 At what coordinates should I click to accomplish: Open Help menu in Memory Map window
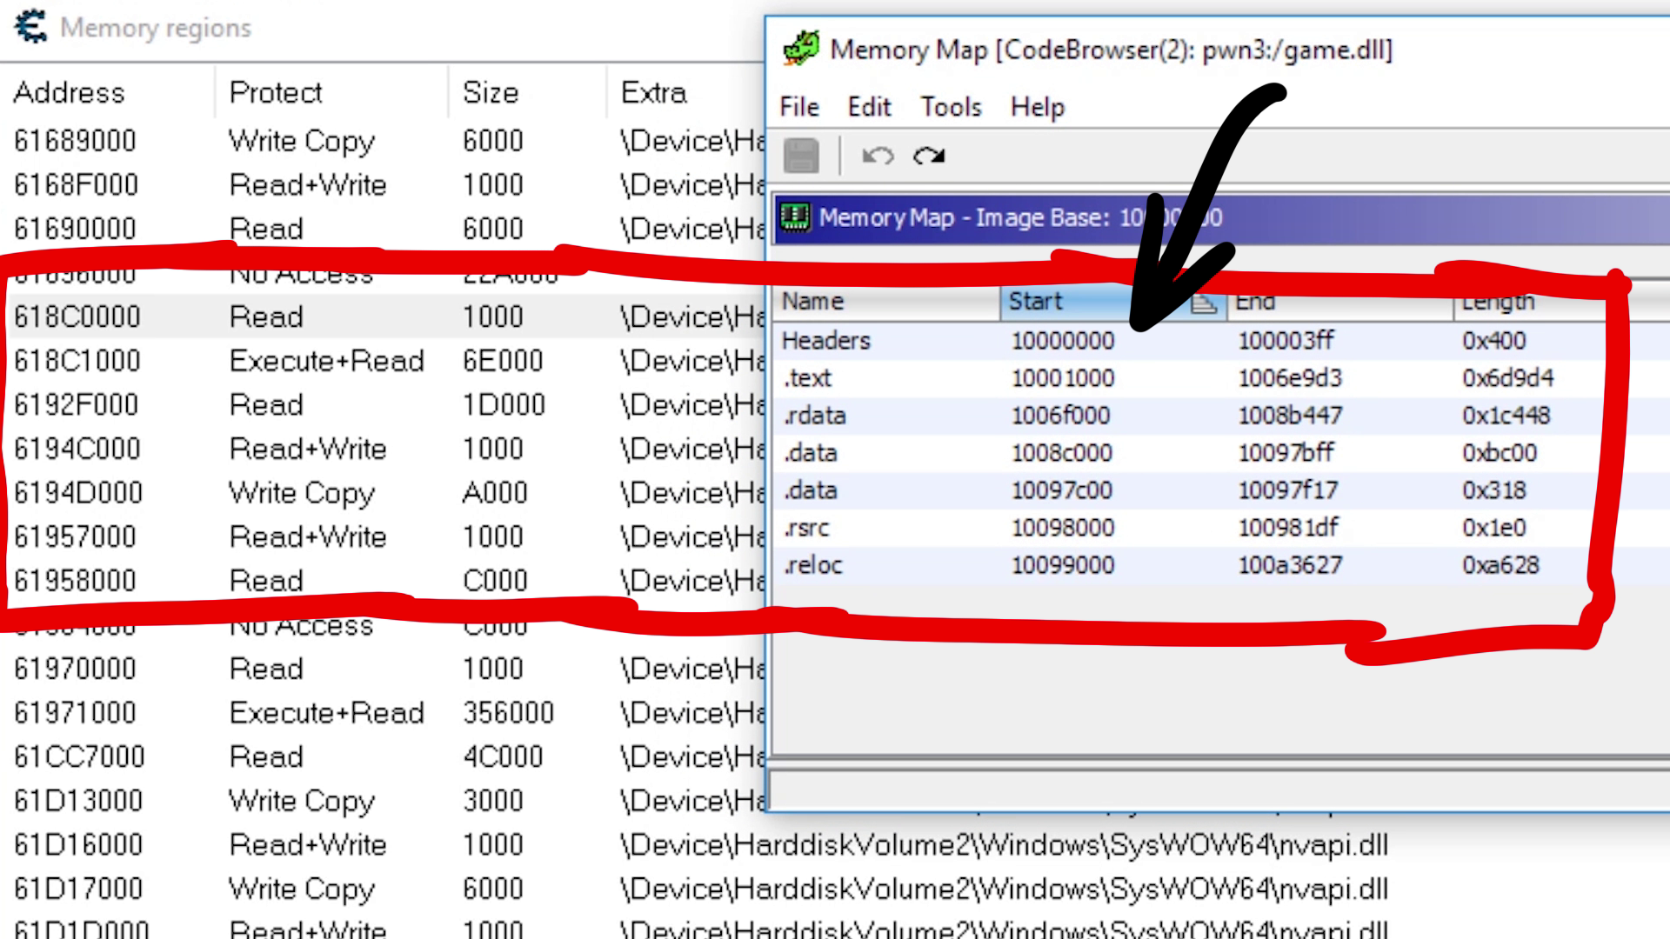click(x=1036, y=105)
